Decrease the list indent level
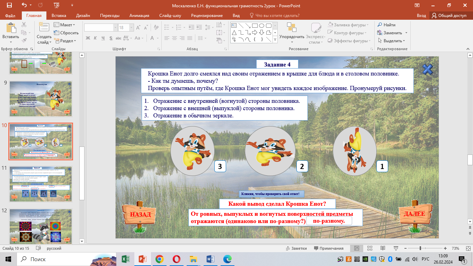 (x=192, y=28)
